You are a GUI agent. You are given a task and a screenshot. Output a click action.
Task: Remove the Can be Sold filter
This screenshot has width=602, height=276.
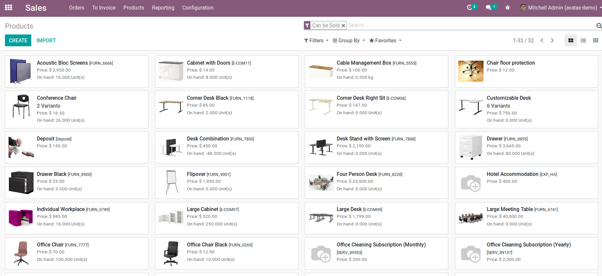point(343,26)
